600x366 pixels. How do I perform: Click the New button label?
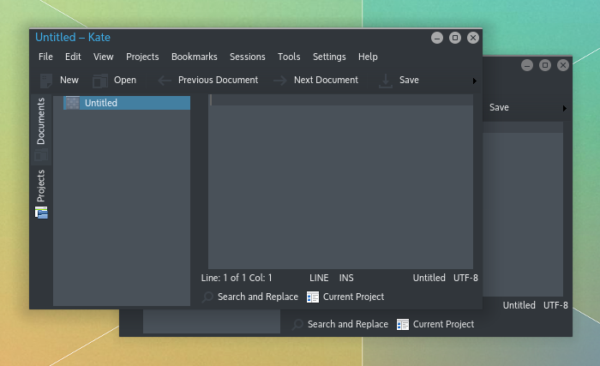pyautogui.click(x=69, y=80)
